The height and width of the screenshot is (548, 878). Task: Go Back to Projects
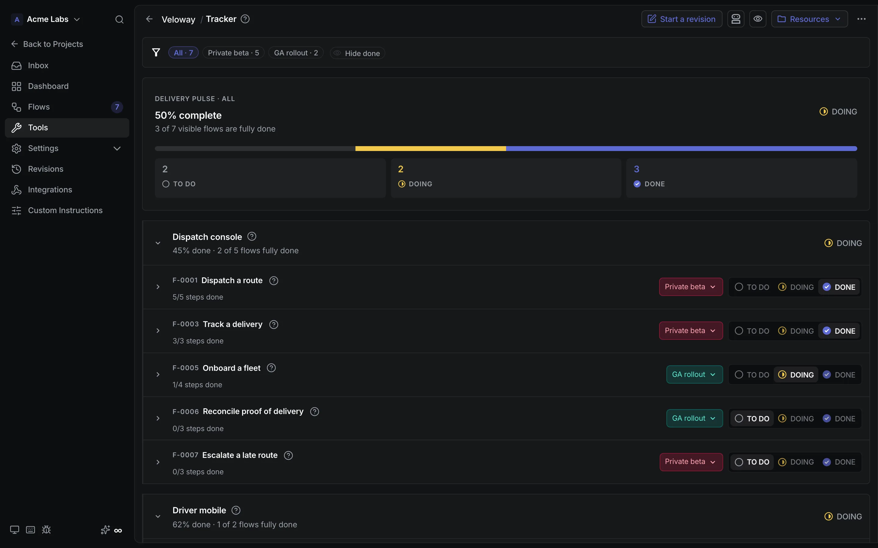47,44
